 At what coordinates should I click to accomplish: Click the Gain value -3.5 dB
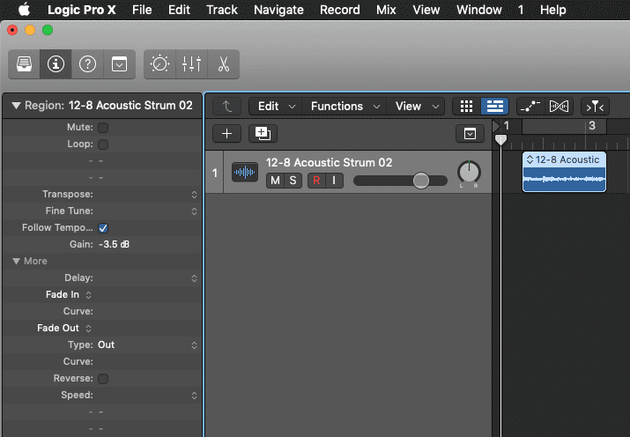115,245
